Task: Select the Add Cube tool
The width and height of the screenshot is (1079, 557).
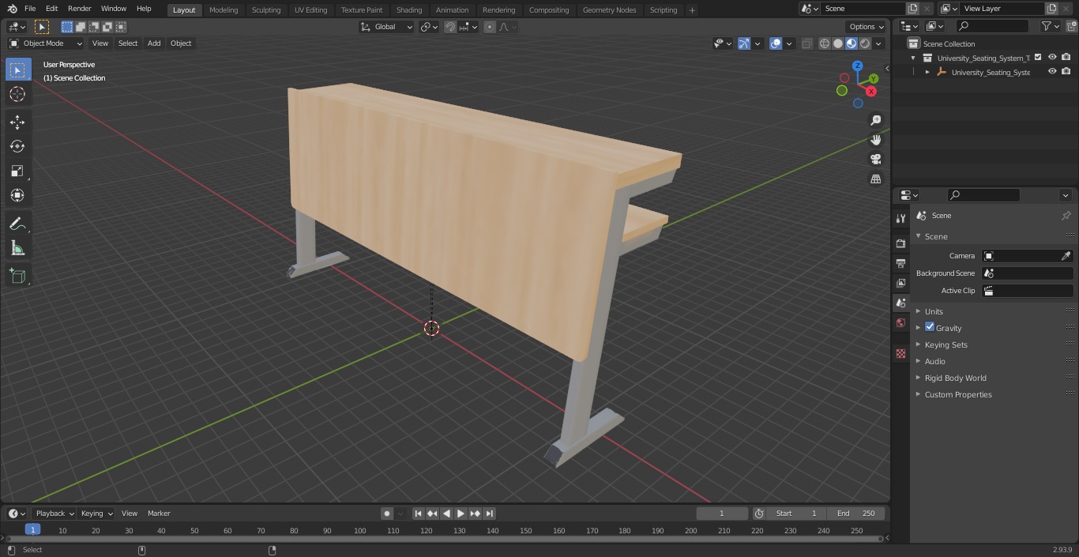Action: click(x=17, y=277)
